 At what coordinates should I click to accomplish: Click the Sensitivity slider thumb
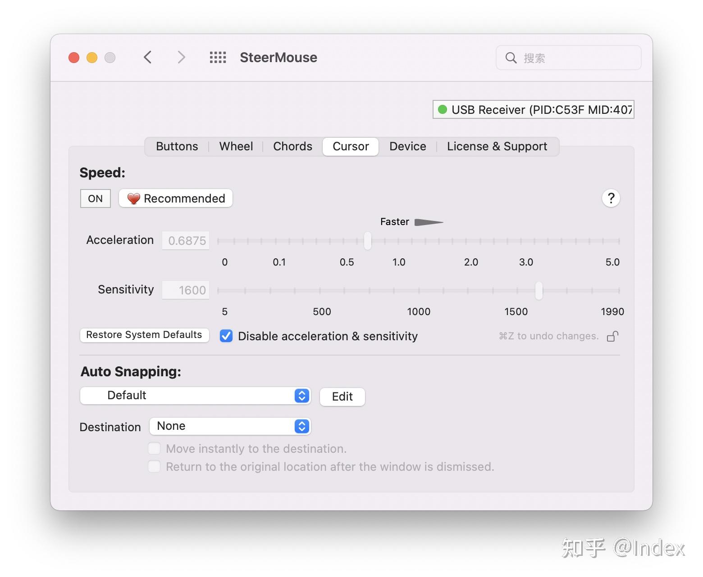539,290
